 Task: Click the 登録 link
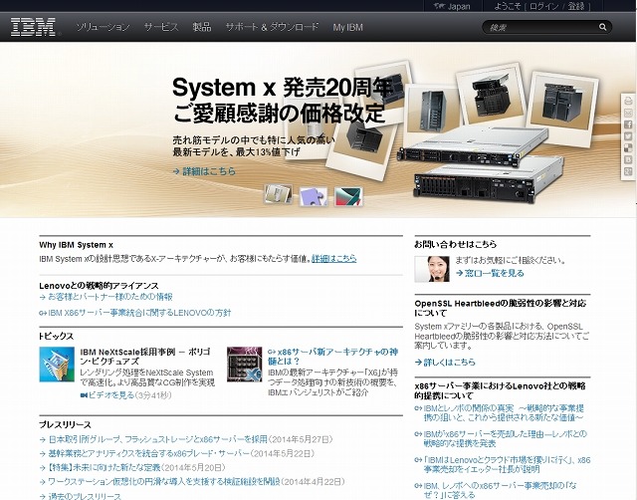(576, 6)
